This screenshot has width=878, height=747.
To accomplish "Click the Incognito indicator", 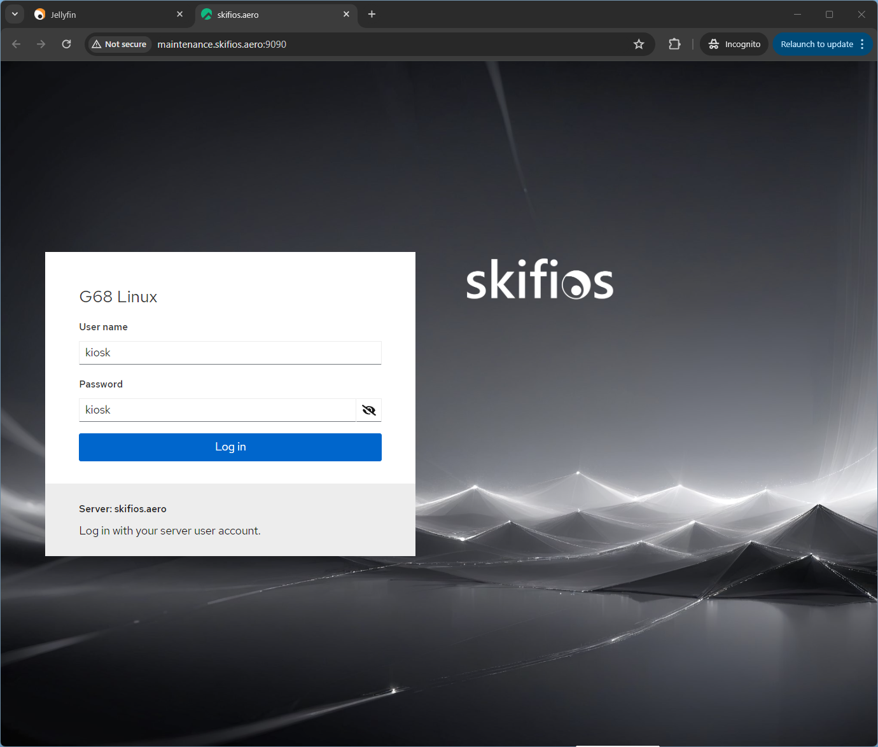I will click(x=734, y=44).
